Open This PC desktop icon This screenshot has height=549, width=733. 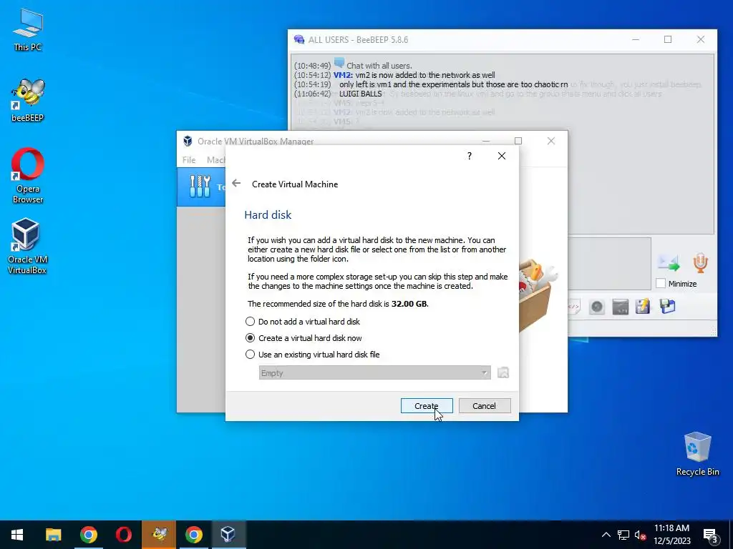[x=28, y=30]
